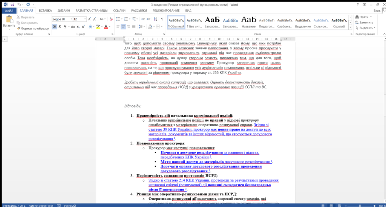
Task: Increase paragraph indent
Action: [148, 19]
